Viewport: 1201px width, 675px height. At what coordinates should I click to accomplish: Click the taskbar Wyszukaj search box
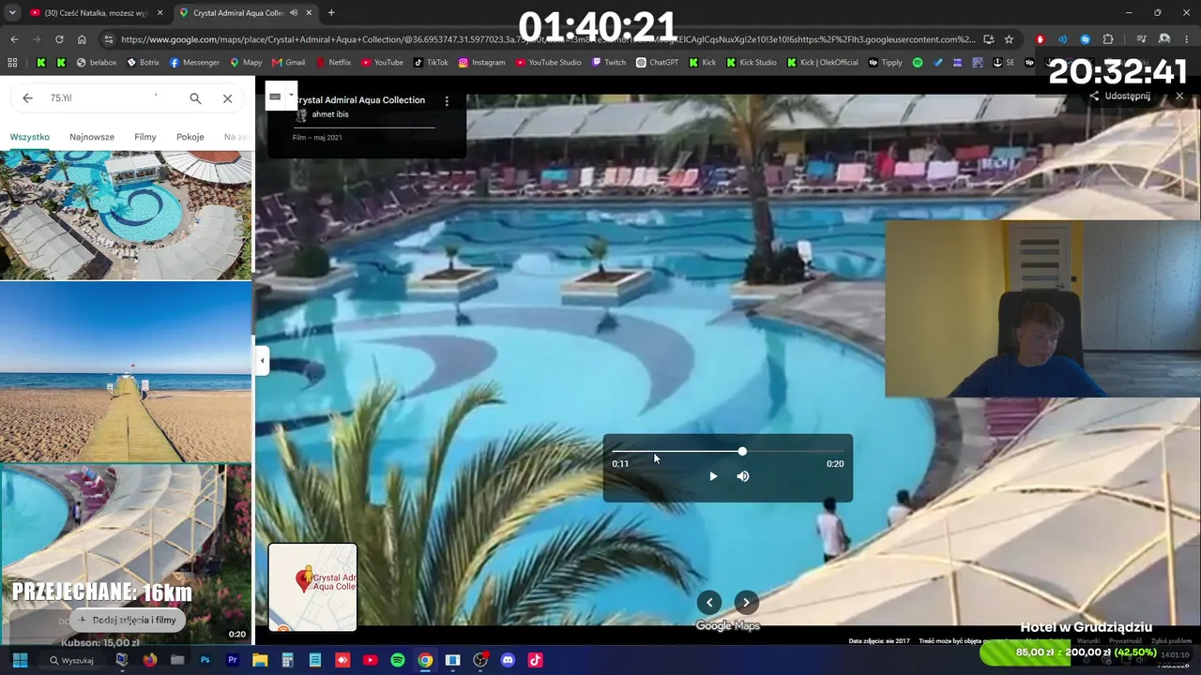(x=72, y=660)
